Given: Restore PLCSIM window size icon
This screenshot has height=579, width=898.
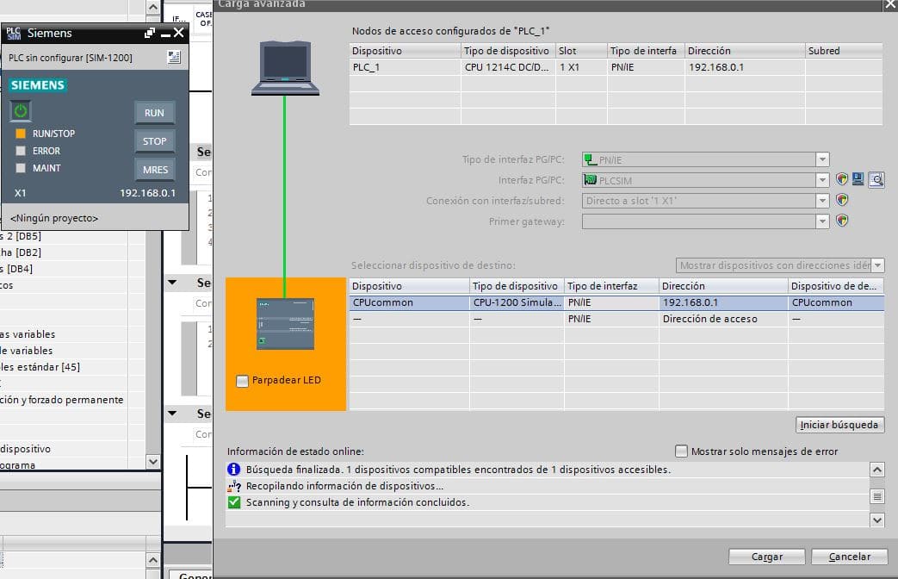Looking at the screenshot, I should tap(150, 34).
